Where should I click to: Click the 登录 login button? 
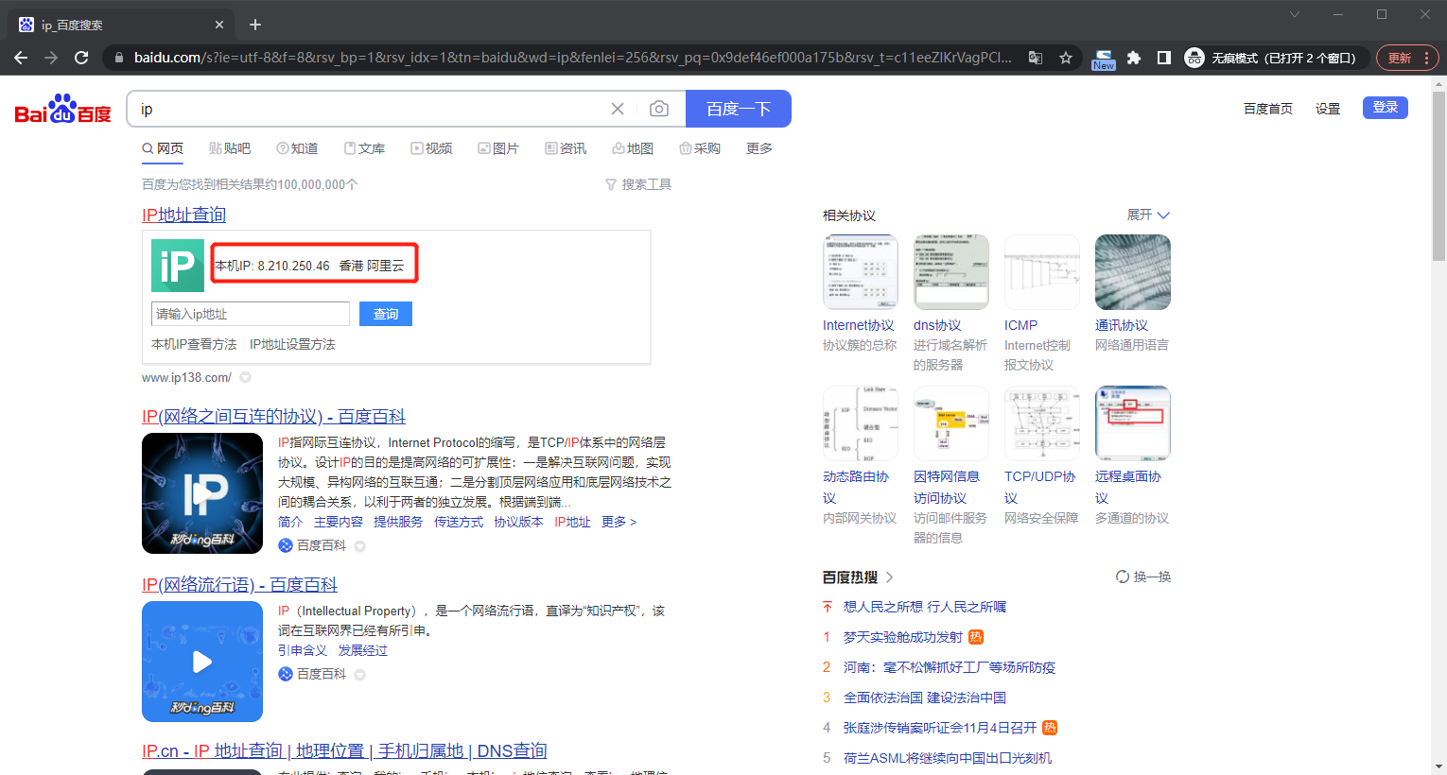pyautogui.click(x=1386, y=108)
